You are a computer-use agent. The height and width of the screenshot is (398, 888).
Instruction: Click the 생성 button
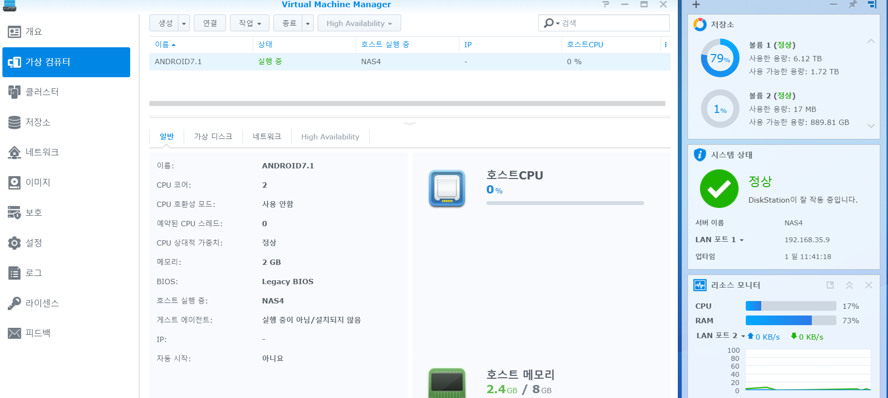point(164,23)
